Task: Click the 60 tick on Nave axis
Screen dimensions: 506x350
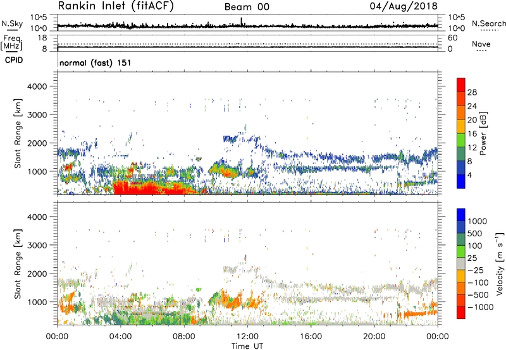Action: (453, 38)
